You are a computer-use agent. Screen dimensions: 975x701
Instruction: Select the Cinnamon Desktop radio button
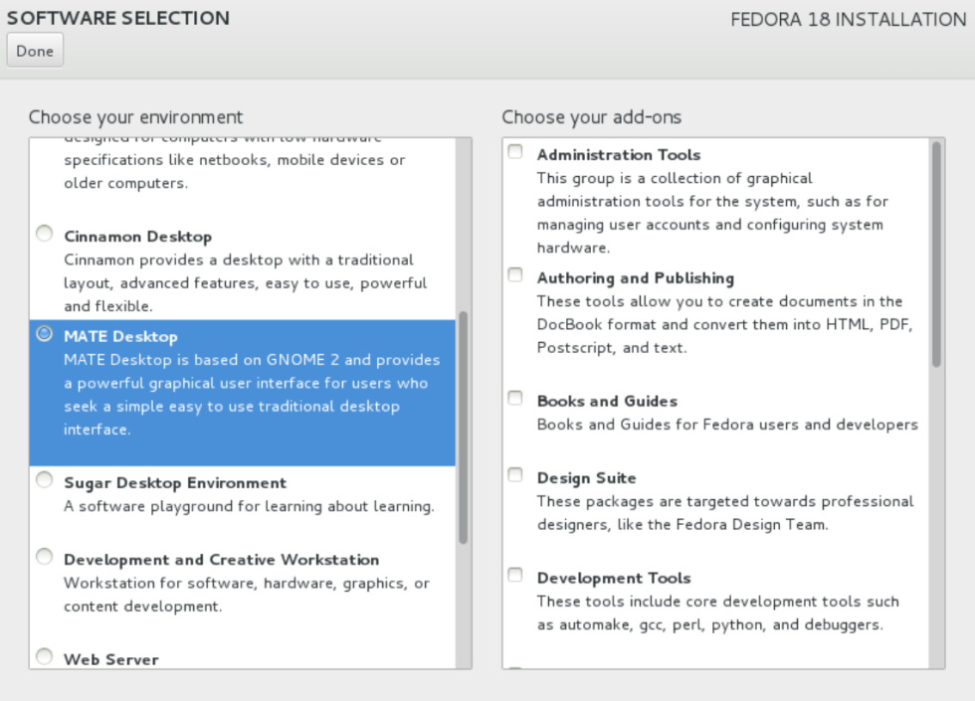pyautogui.click(x=44, y=233)
